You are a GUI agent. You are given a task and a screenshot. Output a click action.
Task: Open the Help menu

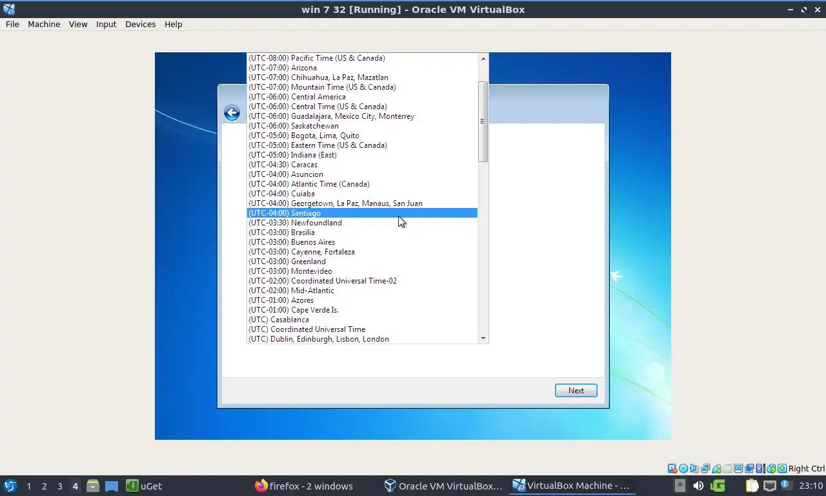173,24
